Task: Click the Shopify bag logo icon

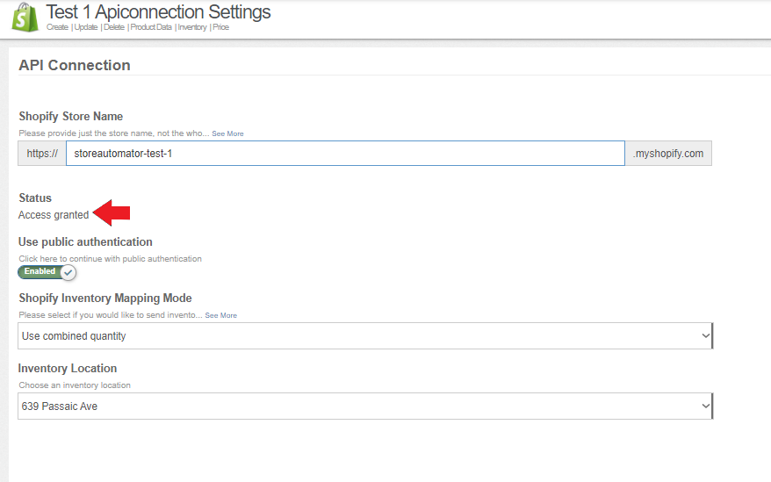Action: [x=25, y=18]
